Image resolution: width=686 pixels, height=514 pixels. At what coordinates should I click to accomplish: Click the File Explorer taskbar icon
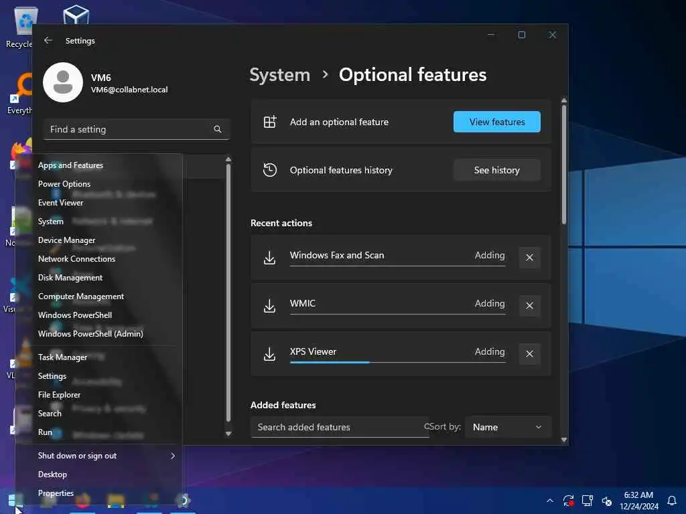[x=116, y=501]
